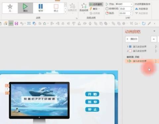Click timing marker of stop animation item
This screenshot has height=124, width=159.
click(156, 51)
